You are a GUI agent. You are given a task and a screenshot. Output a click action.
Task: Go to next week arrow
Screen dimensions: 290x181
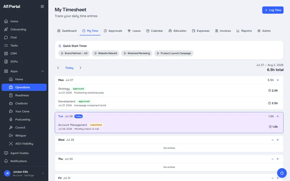click(80, 68)
